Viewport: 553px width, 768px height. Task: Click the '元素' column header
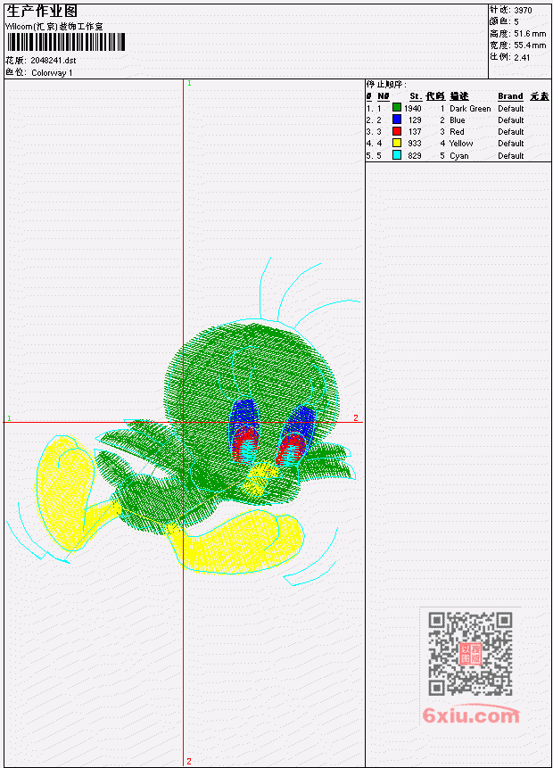click(540, 96)
